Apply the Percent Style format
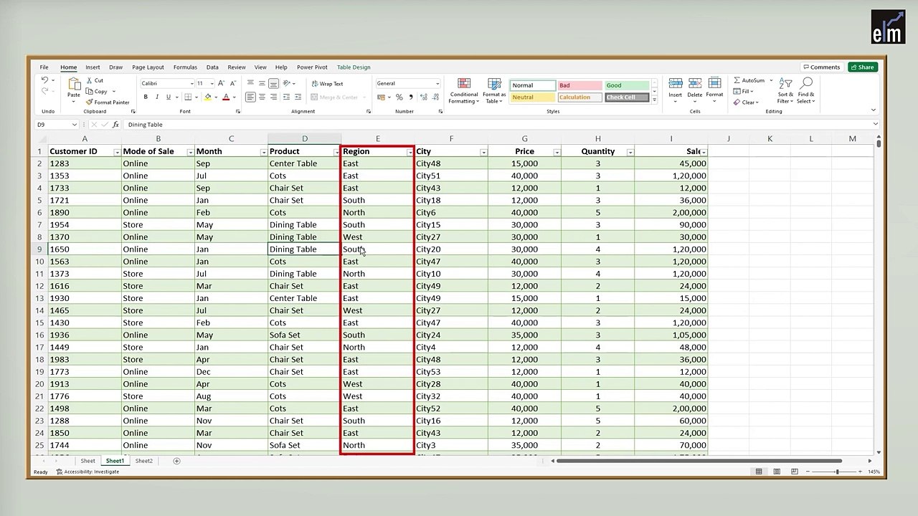The height and width of the screenshot is (516, 918). tap(399, 97)
